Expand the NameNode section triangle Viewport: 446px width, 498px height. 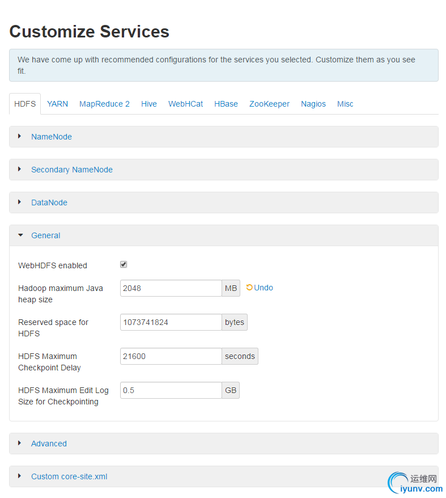coord(19,136)
